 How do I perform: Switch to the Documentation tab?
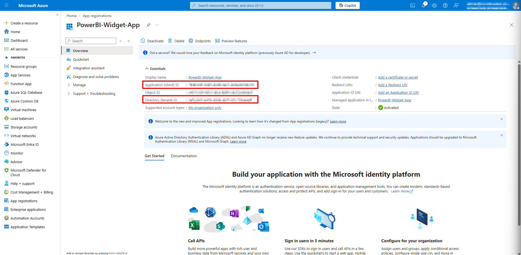coord(184,156)
